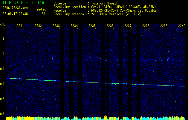Click the 2238 time marker
This screenshot has width=188, height=120.
pos(146,25)
